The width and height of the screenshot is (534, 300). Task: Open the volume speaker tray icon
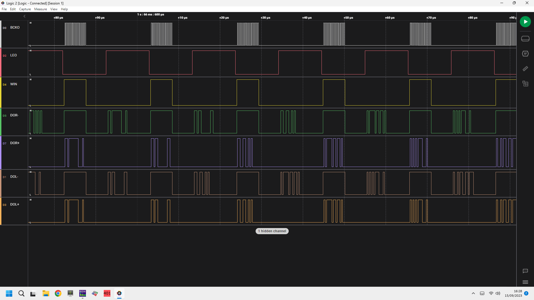point(498,293)
